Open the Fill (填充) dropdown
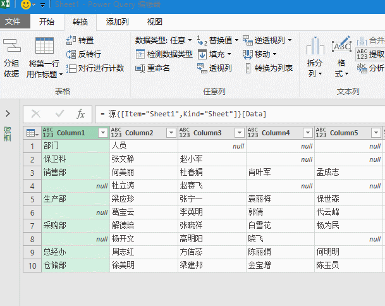 [214, 54]
